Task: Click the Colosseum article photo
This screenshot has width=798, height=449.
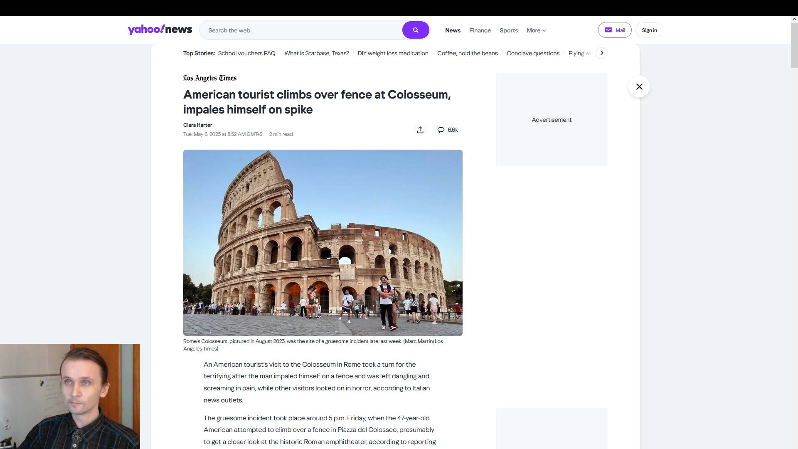Action: coord(323,243)
